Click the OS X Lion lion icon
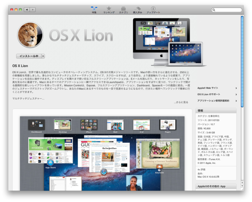Screen dimensions: 252x202 tap(30, 35)
